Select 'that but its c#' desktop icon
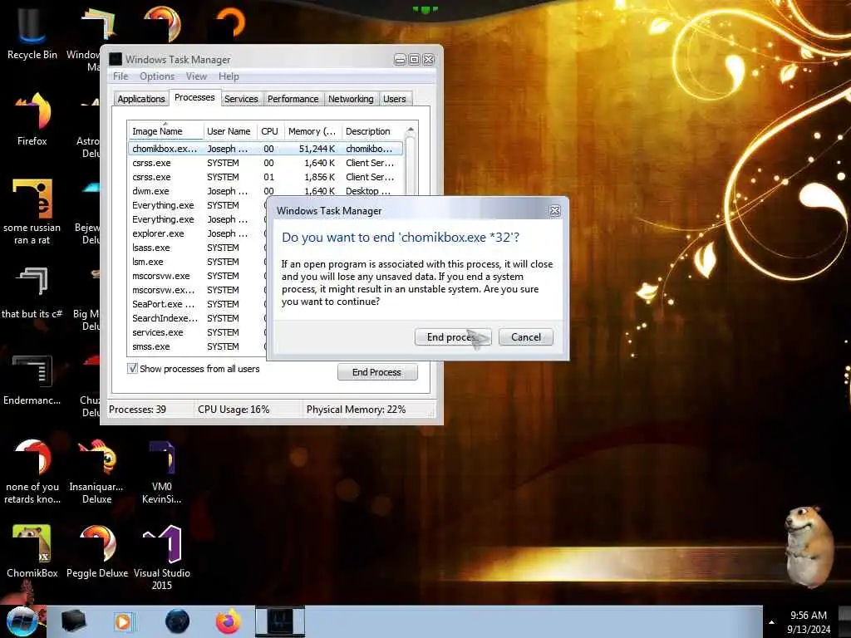The image size is (851, 638). [32, 293]
